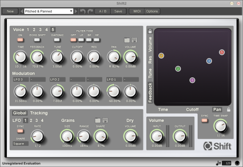
Task: Undo the last change
Action: click(83, 11)
